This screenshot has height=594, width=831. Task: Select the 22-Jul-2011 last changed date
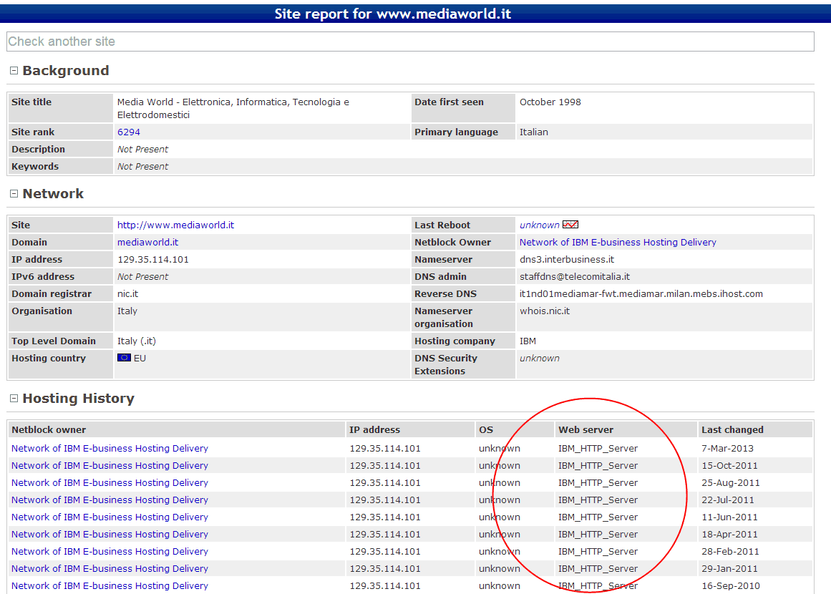click(728, 500)
